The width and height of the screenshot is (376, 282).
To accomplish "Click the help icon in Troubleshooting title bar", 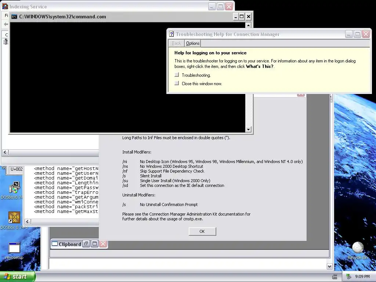I will [171, 34].
